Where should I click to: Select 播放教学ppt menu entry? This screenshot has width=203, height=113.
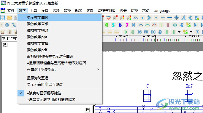(60, 37)
